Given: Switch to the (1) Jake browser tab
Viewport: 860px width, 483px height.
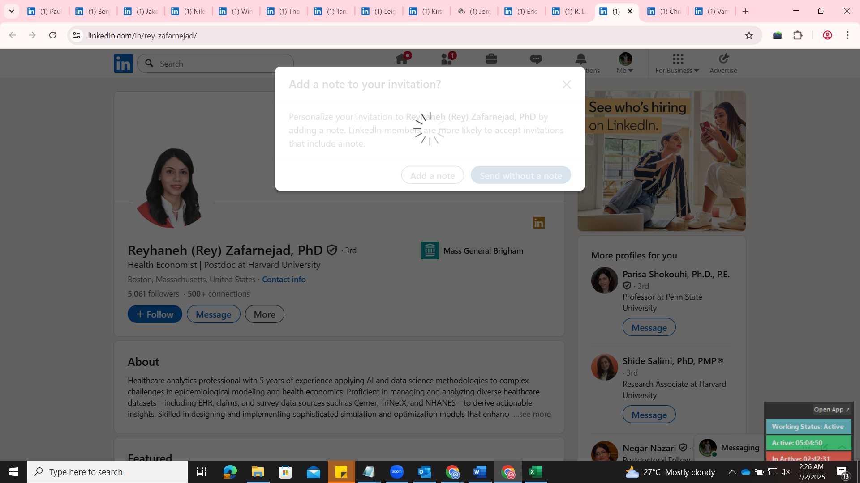Looking at the screenshot, I should [x=141, y=11].
